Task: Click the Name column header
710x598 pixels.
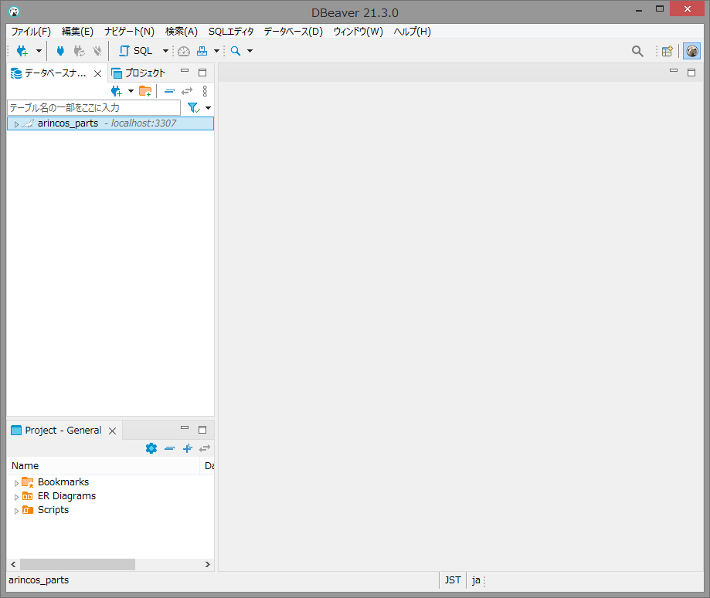Action: [104, 466]
